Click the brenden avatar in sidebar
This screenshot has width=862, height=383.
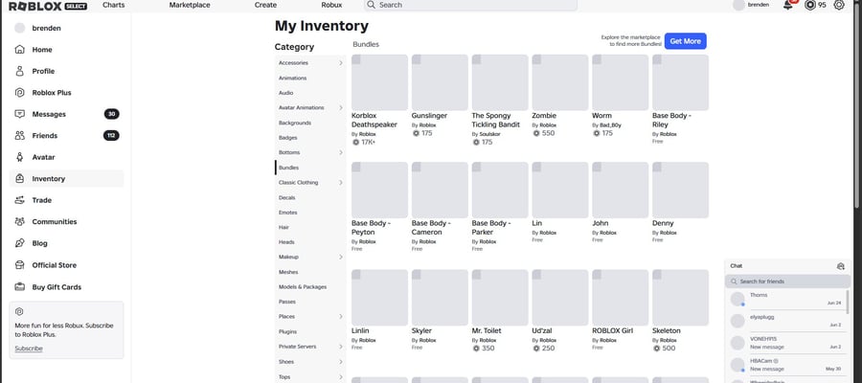[x=20, y=28]
